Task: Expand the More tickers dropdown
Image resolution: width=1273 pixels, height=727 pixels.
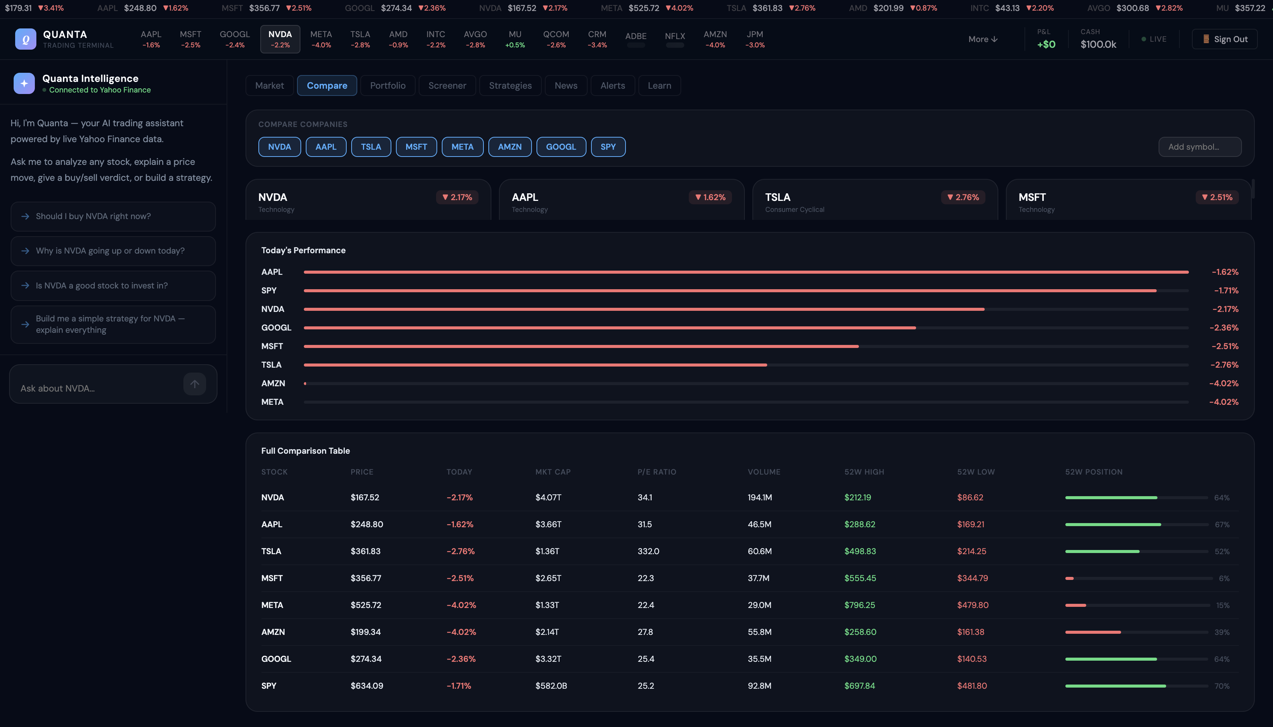Action: tap(982, 39)
